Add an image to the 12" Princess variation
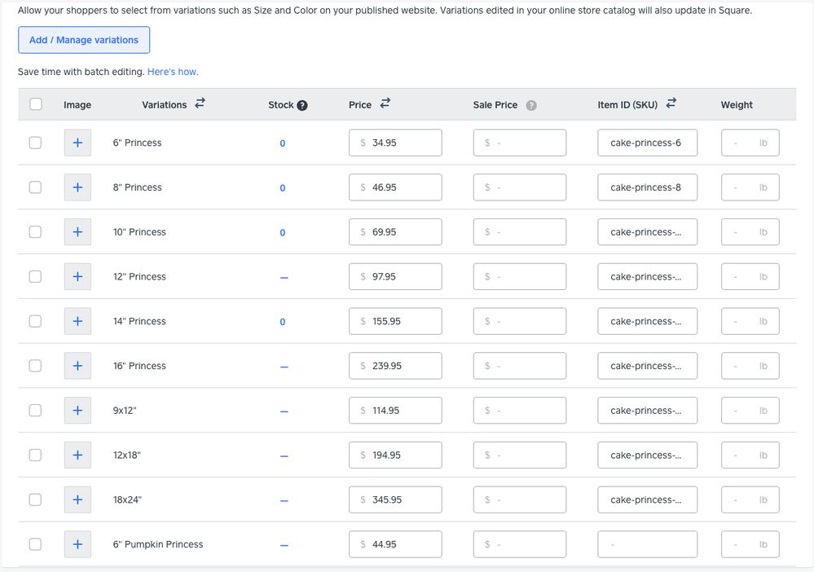Viewport: 814px width, 572px height. pyautogui.click(x=77, y=276)
